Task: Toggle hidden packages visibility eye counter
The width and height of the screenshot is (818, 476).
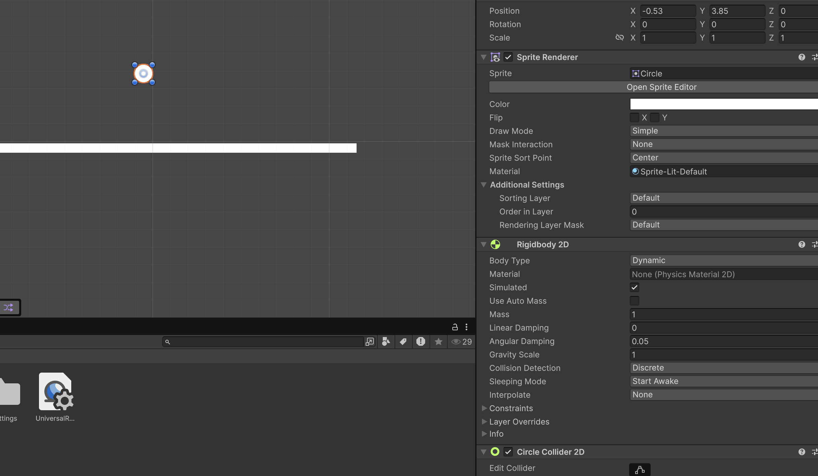Action: tap(461, 341)
